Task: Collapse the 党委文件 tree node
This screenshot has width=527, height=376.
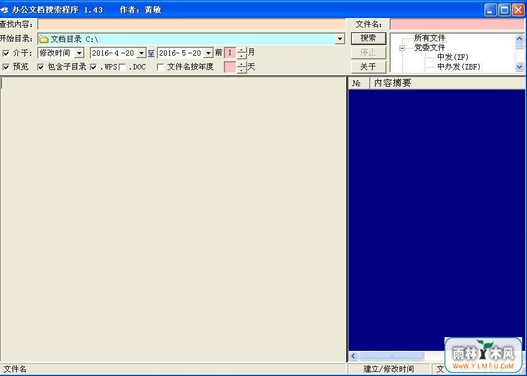Action: [x=402, y=48]
